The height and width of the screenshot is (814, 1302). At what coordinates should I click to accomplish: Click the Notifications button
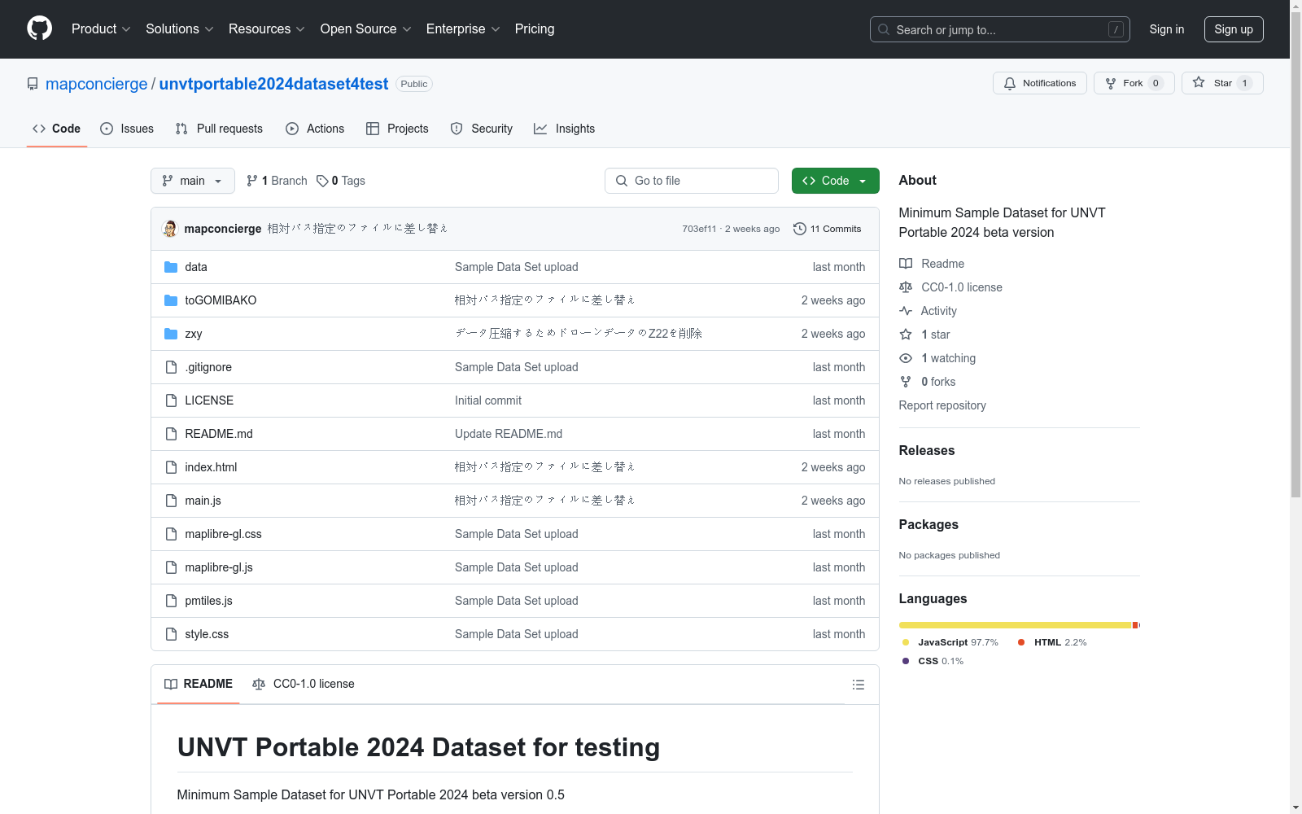(x=1040, y=83)
